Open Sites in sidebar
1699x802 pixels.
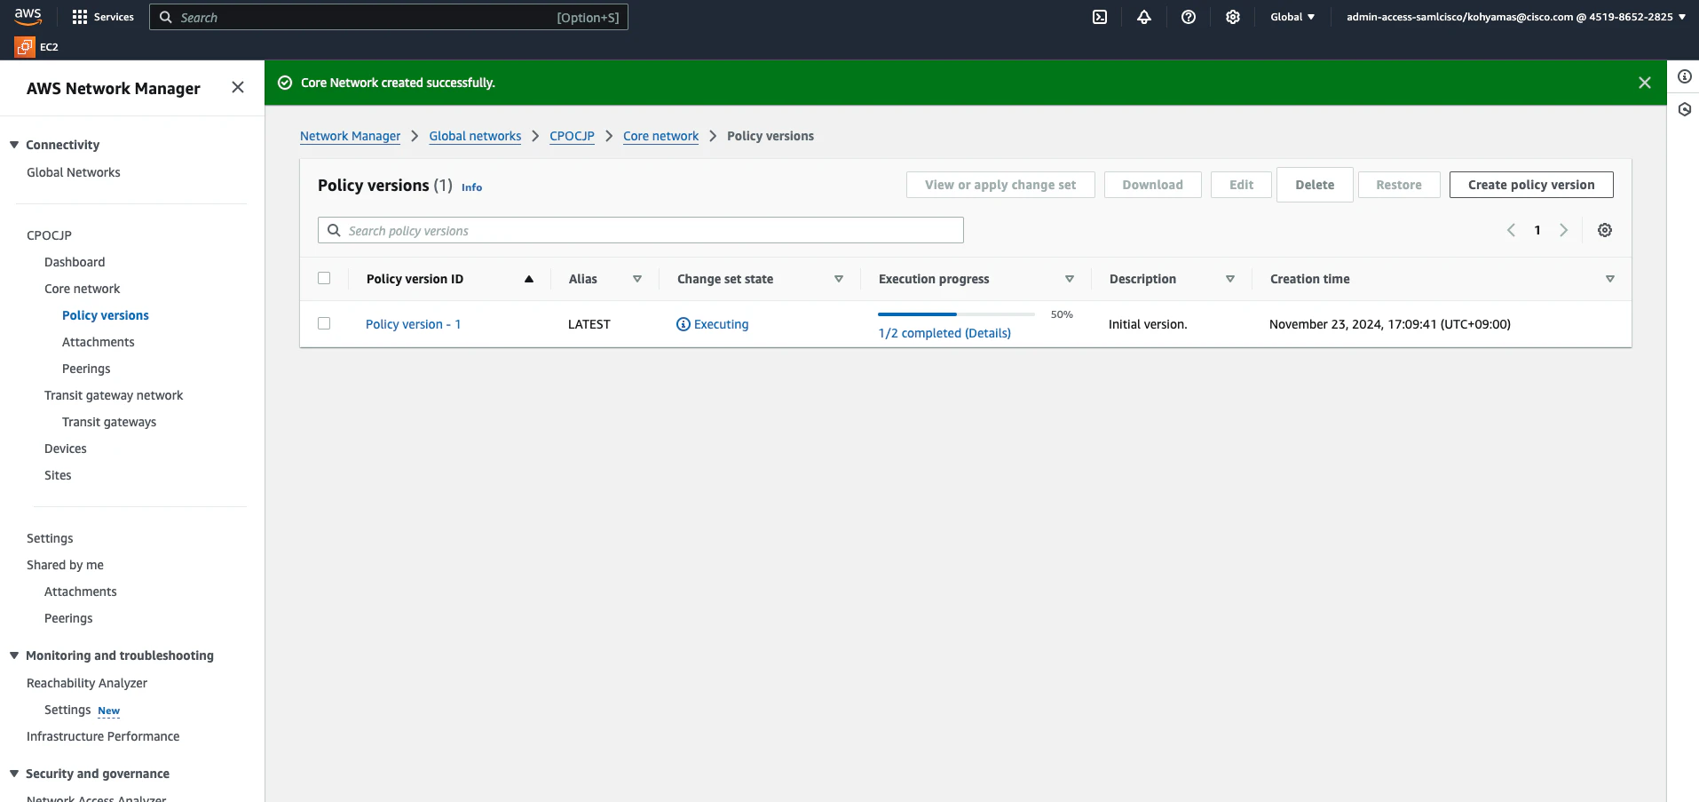[x=58, y=475]
